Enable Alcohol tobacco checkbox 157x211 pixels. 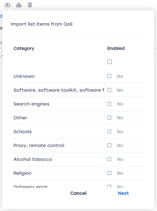click(x=109, y=159)
